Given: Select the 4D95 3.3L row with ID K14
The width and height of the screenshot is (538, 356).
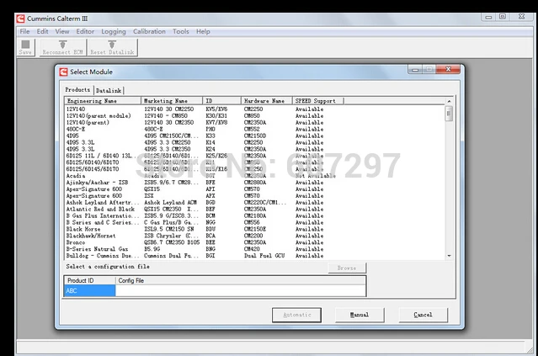Looking at the screenshot, I should click(256, 142).
